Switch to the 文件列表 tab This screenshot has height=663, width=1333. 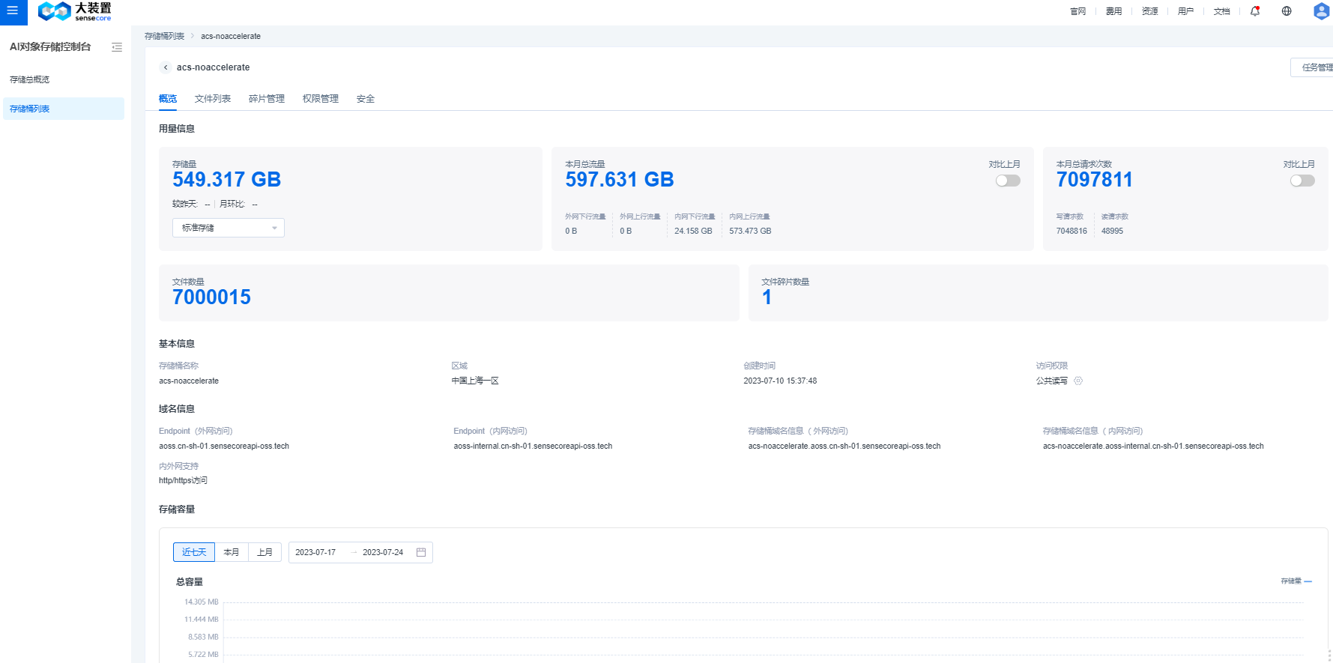click(x=213, y=99)
